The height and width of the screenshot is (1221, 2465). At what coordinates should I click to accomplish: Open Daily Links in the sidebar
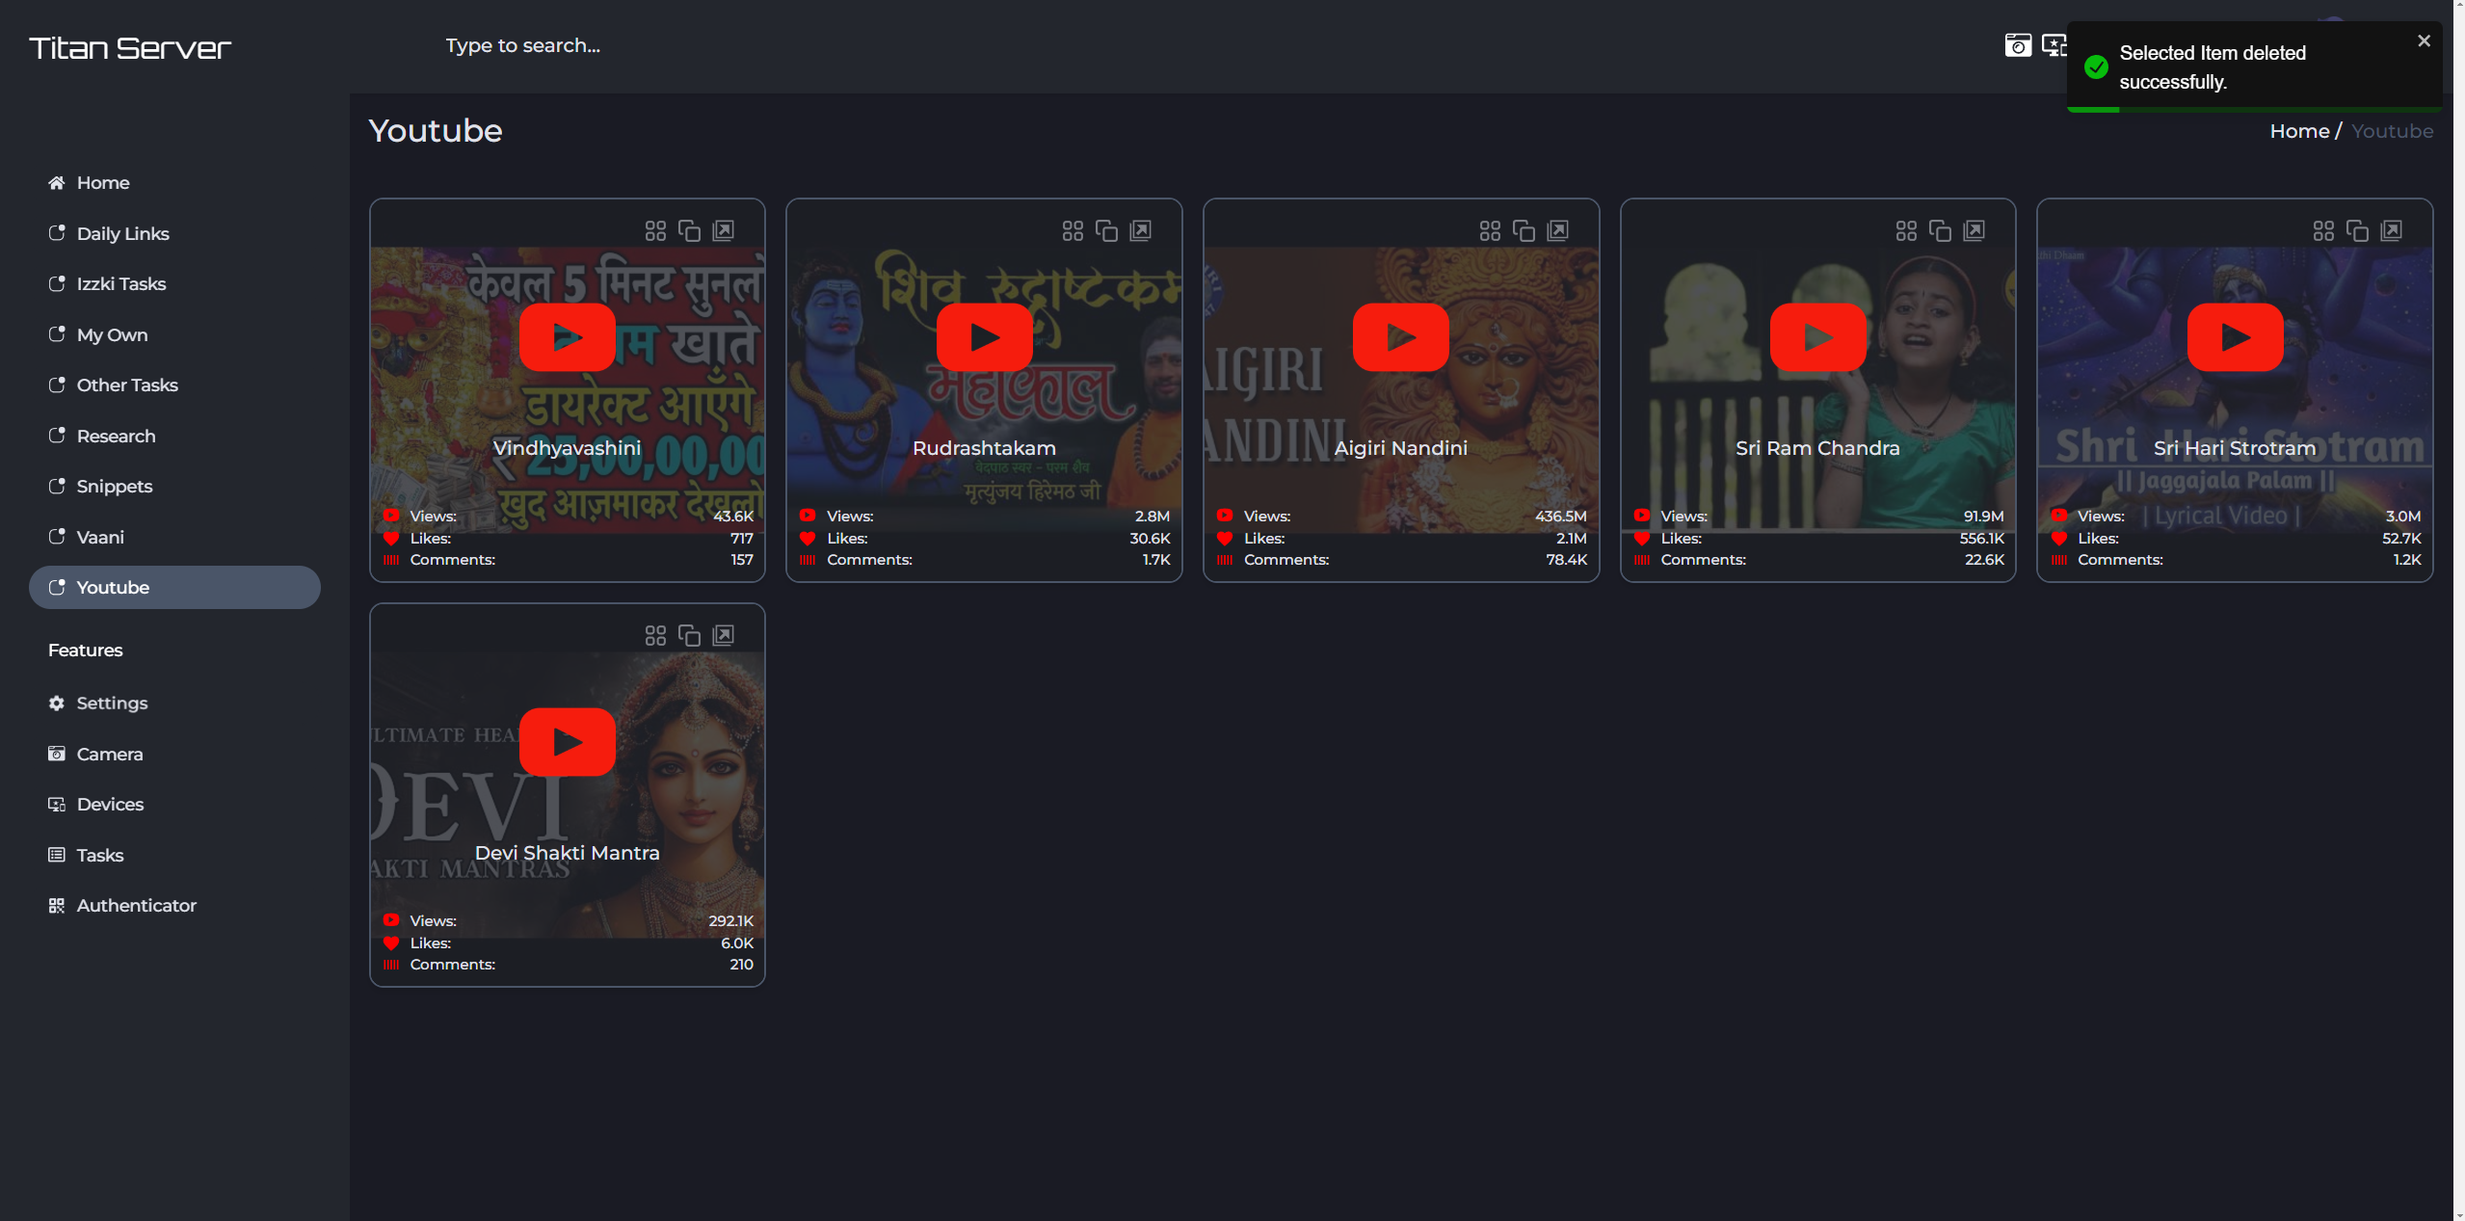(174, 233)
